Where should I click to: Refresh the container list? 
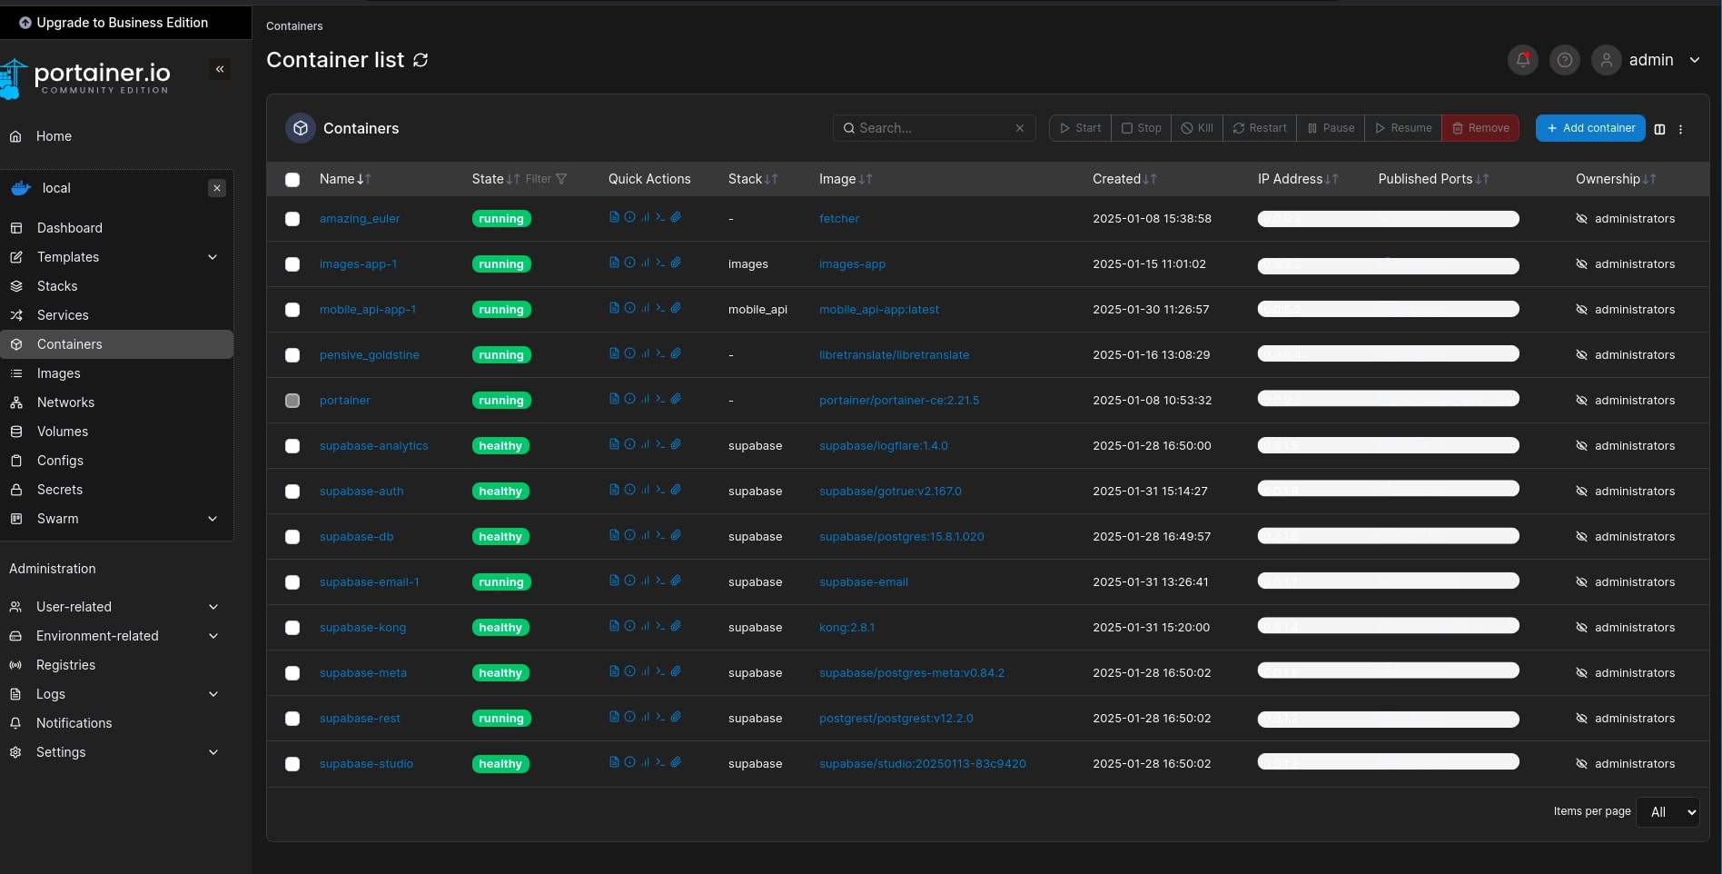coord(421,60)
